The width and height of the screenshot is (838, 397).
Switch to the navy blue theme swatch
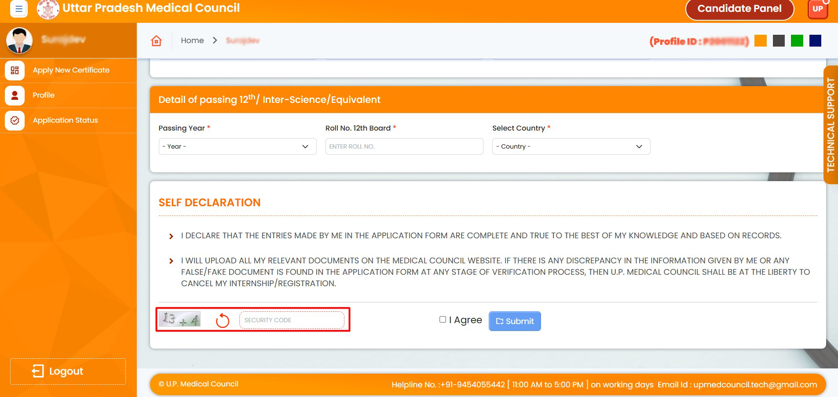[x=815, y=41]
